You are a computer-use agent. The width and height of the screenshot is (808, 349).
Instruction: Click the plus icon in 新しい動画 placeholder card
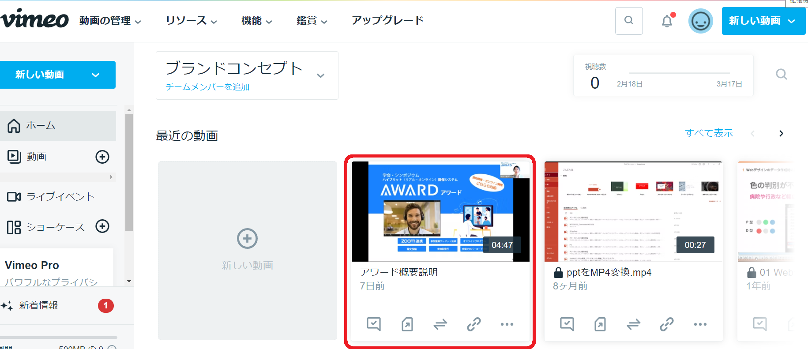247,239
